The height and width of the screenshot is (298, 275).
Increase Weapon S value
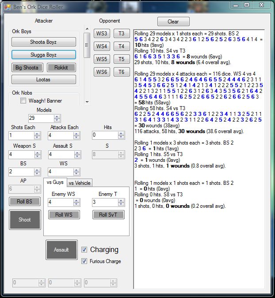(x=38, y=153)
